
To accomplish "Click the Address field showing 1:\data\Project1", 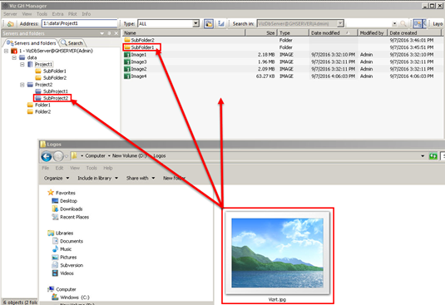I will click(x=80, y=23).
